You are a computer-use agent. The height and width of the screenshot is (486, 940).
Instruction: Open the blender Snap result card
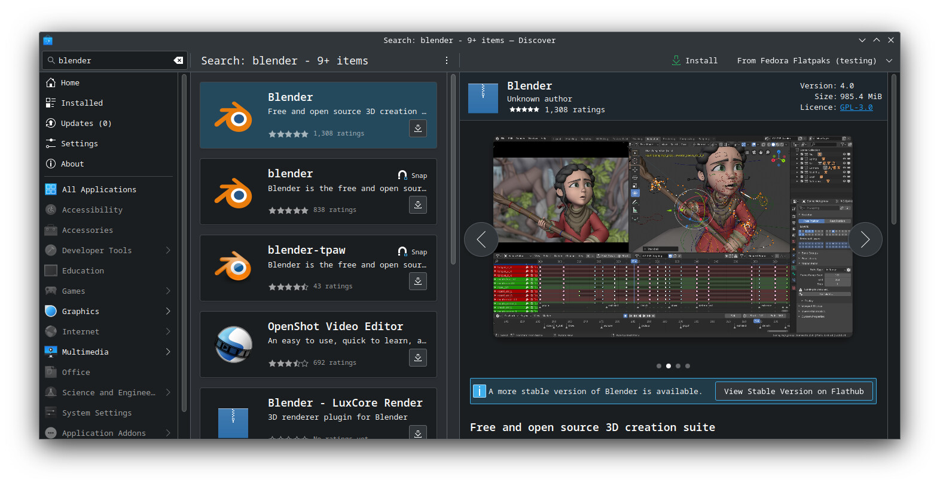(318, 192)
